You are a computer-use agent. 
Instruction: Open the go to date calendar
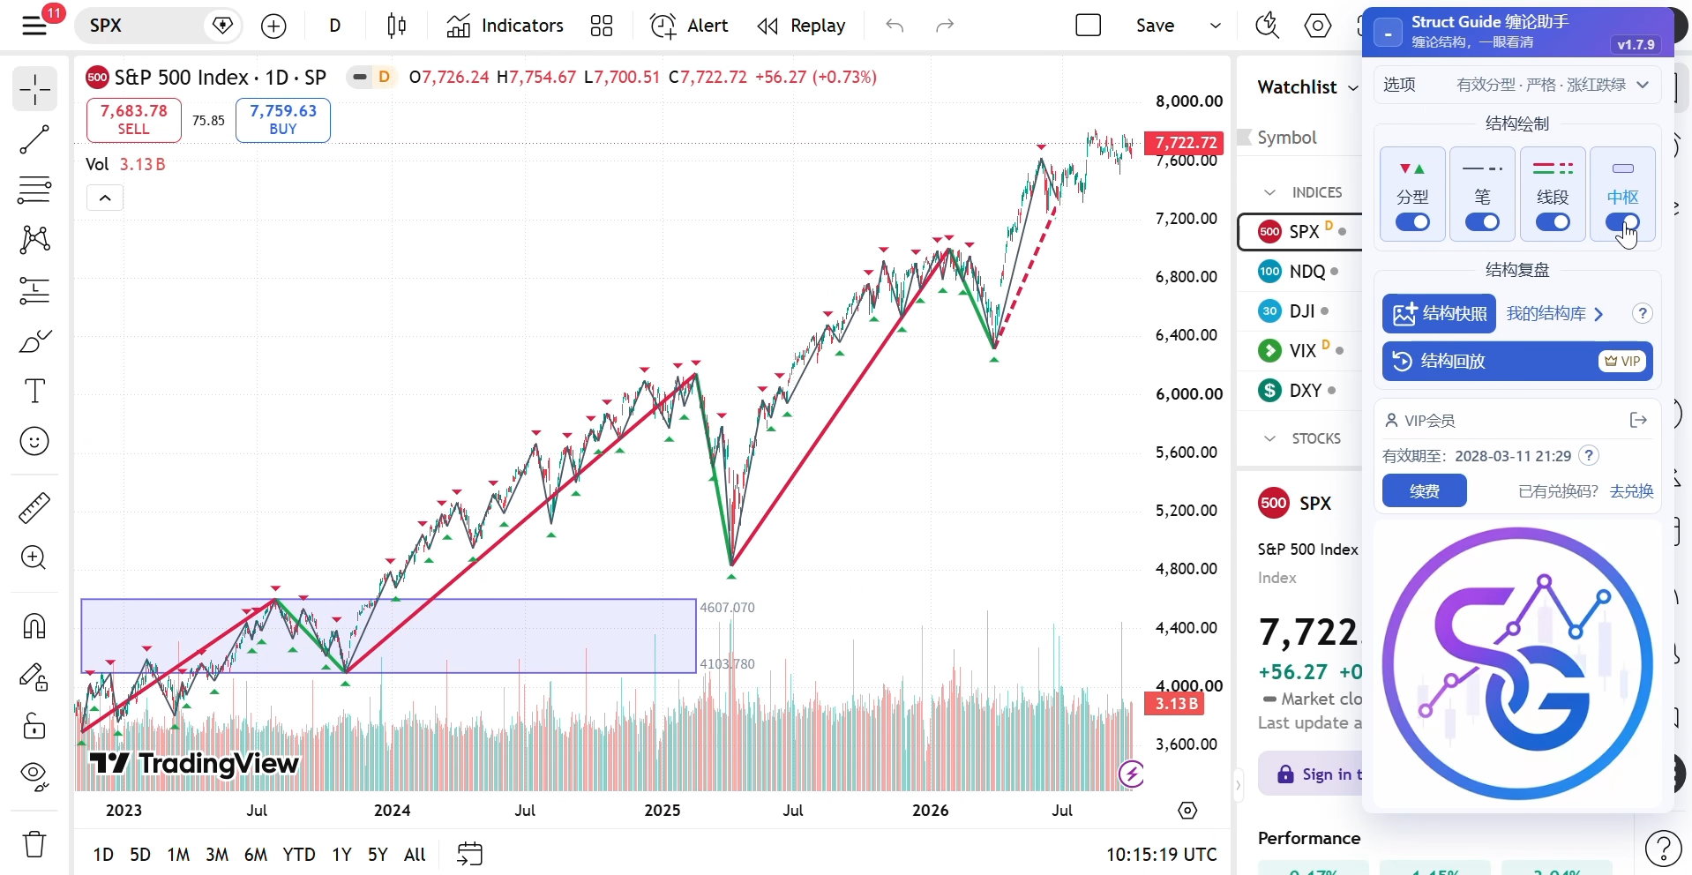(470, 854)
